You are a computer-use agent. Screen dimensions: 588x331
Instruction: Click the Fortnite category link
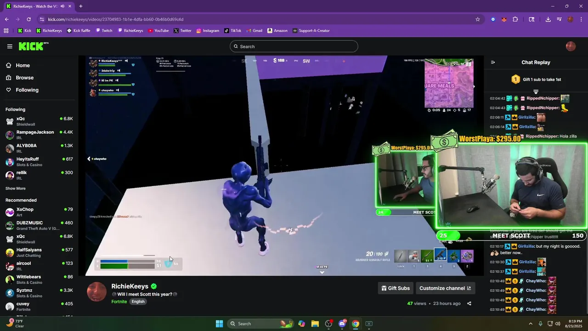click(x=119, y=302)
